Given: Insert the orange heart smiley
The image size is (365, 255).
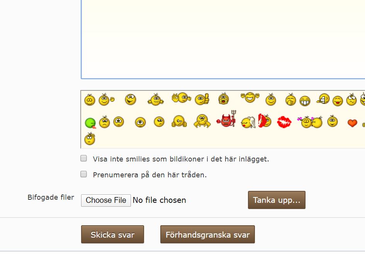Looking at the screenshot, I should click(x=352, y=122).
